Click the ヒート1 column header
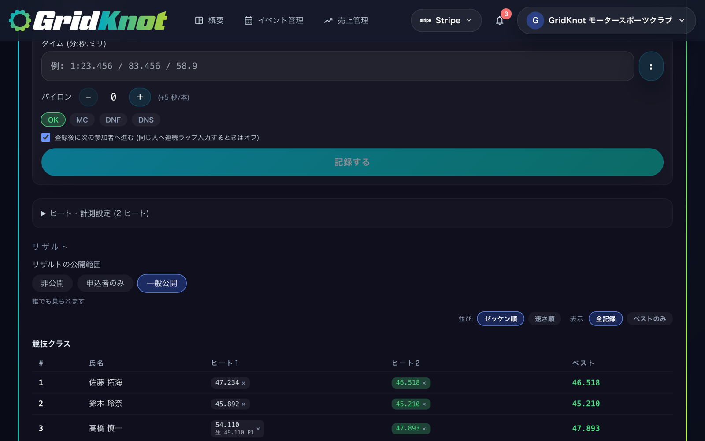The image size is (705, 441). click(225, 363)
